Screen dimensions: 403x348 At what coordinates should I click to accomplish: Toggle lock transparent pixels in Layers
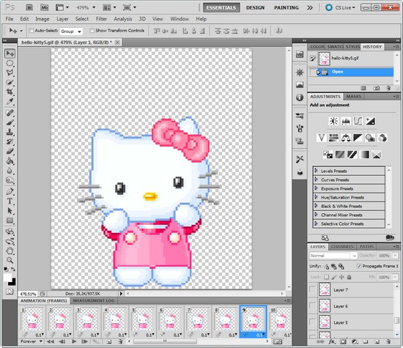[x=326, y=277]
